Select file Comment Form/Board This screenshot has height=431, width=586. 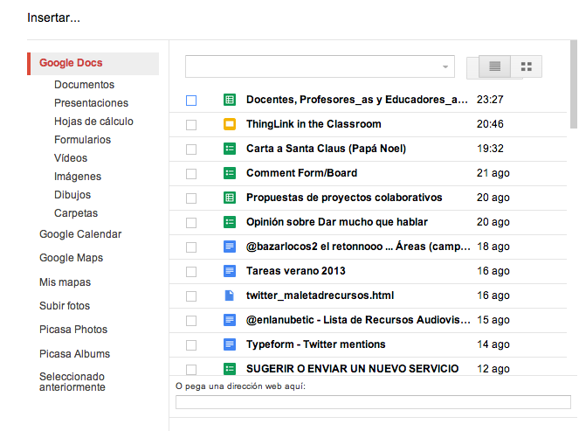coord(301,173)
